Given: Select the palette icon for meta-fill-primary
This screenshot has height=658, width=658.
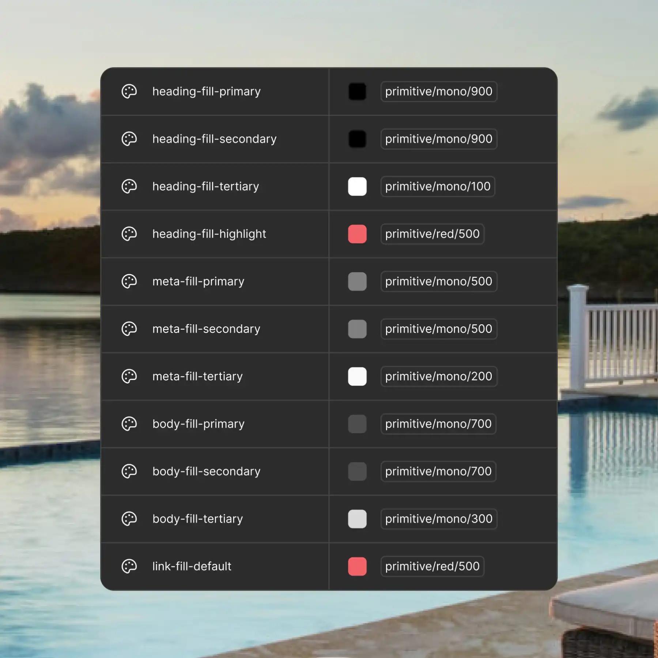Looking at the screenshot, I should [129, 281].
